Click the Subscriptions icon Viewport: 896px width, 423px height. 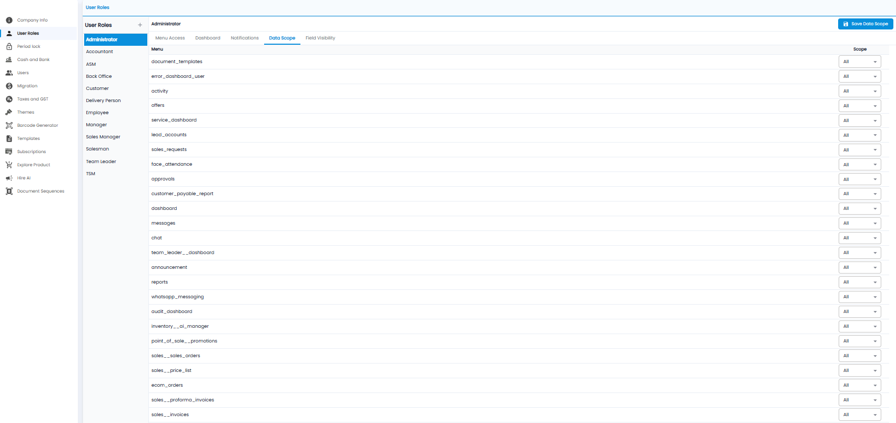tap(9, 152)
